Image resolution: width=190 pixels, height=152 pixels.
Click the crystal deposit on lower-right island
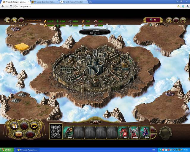tap(170, 94)
